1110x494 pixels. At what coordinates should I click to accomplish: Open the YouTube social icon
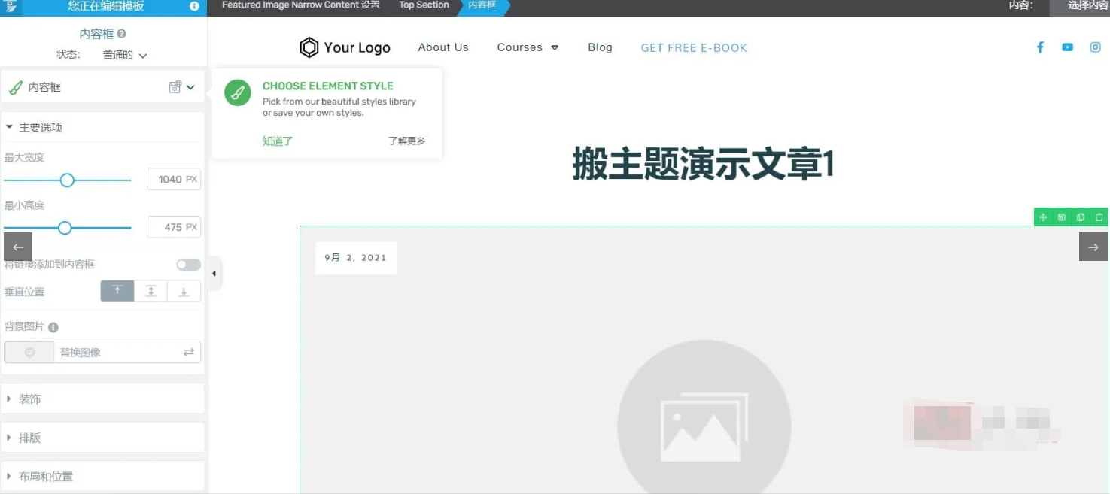click(x=1068, y=47)
